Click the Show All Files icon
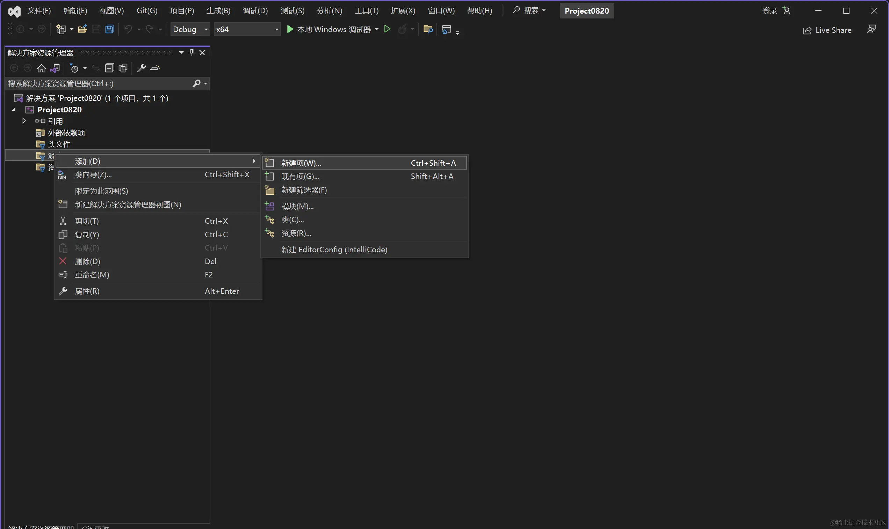The width and height of the screenshot is (889, 529). [x=123, y=68]
